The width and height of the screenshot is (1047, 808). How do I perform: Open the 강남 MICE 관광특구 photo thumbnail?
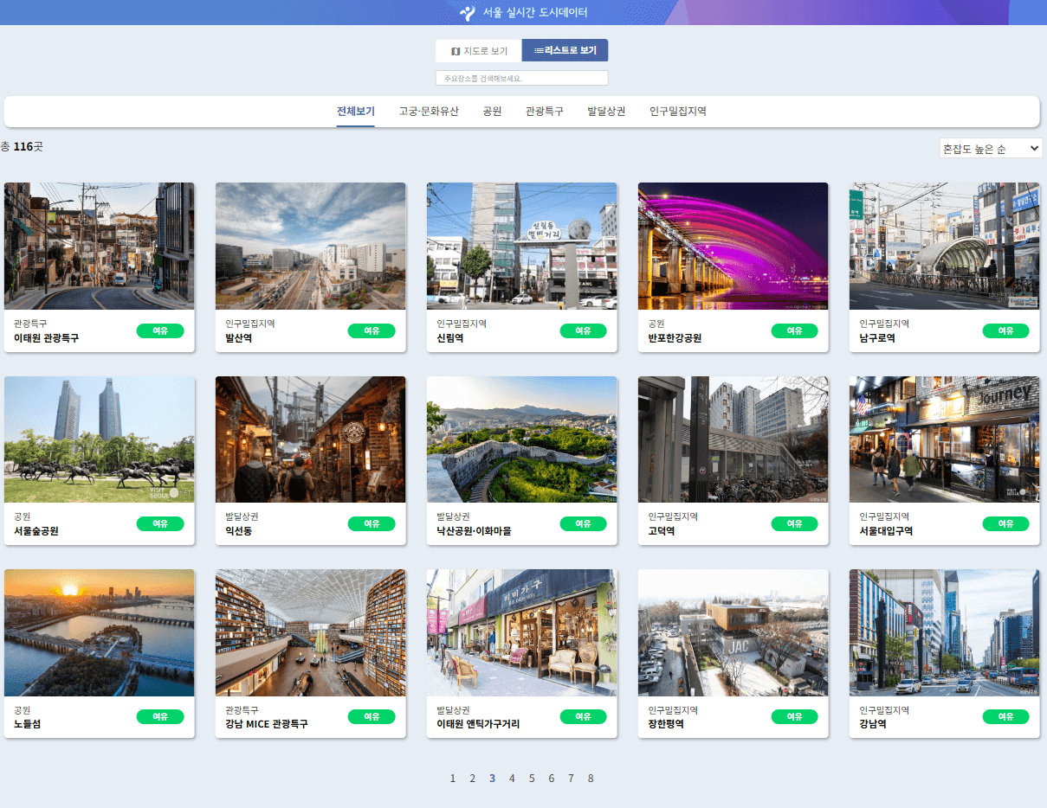pos(311,632)
